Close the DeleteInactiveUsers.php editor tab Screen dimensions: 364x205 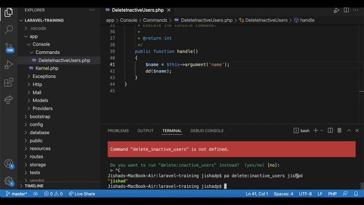tap(169, 10)
